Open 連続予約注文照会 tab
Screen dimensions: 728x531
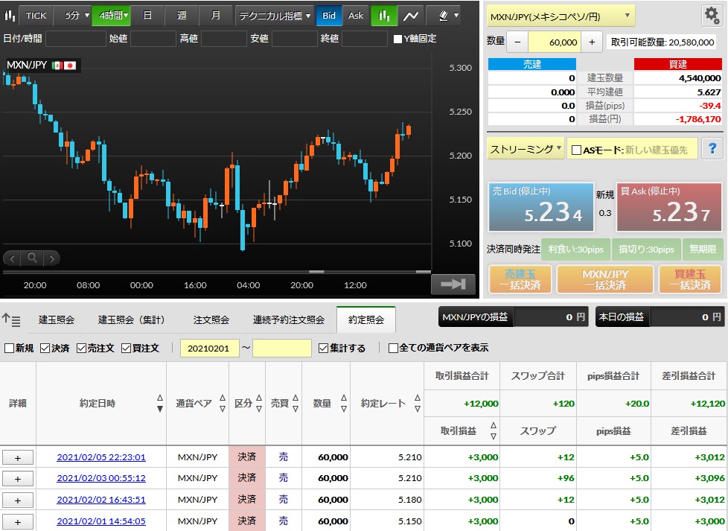coord(288,319)
